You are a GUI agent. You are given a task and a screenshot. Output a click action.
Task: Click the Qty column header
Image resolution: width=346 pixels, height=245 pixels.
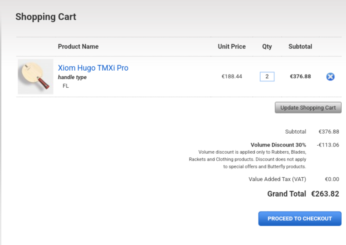(267, 47)
